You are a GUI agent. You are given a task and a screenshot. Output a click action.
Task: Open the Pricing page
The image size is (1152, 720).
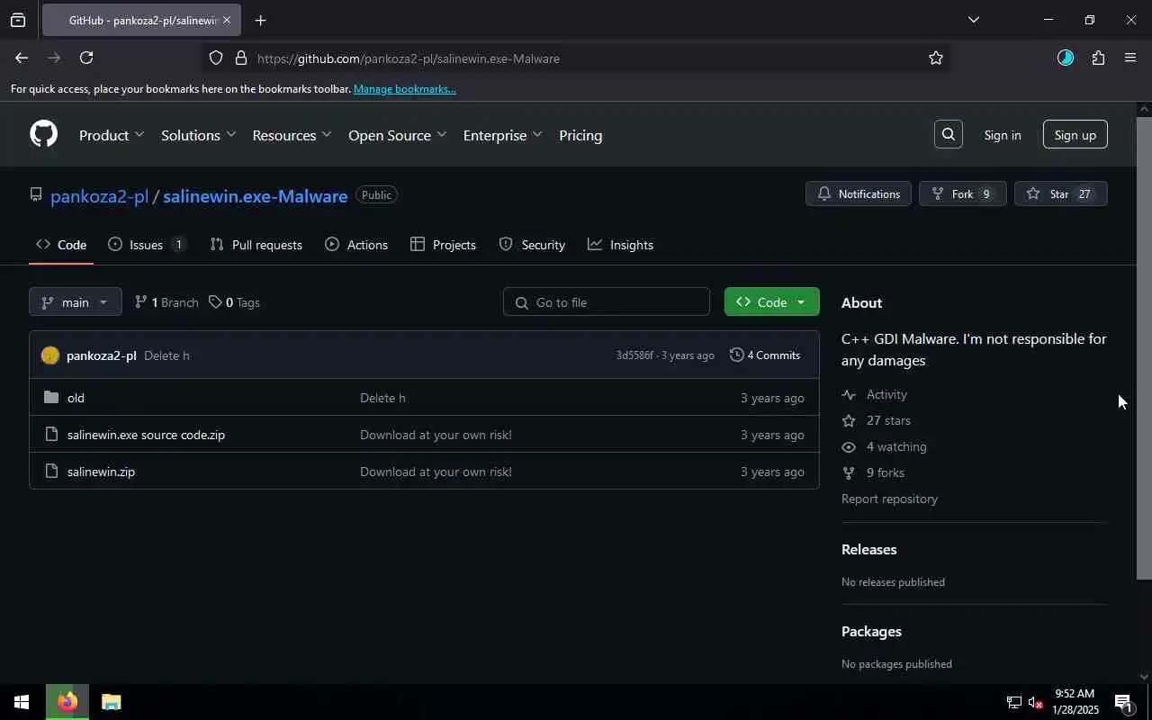580,135
